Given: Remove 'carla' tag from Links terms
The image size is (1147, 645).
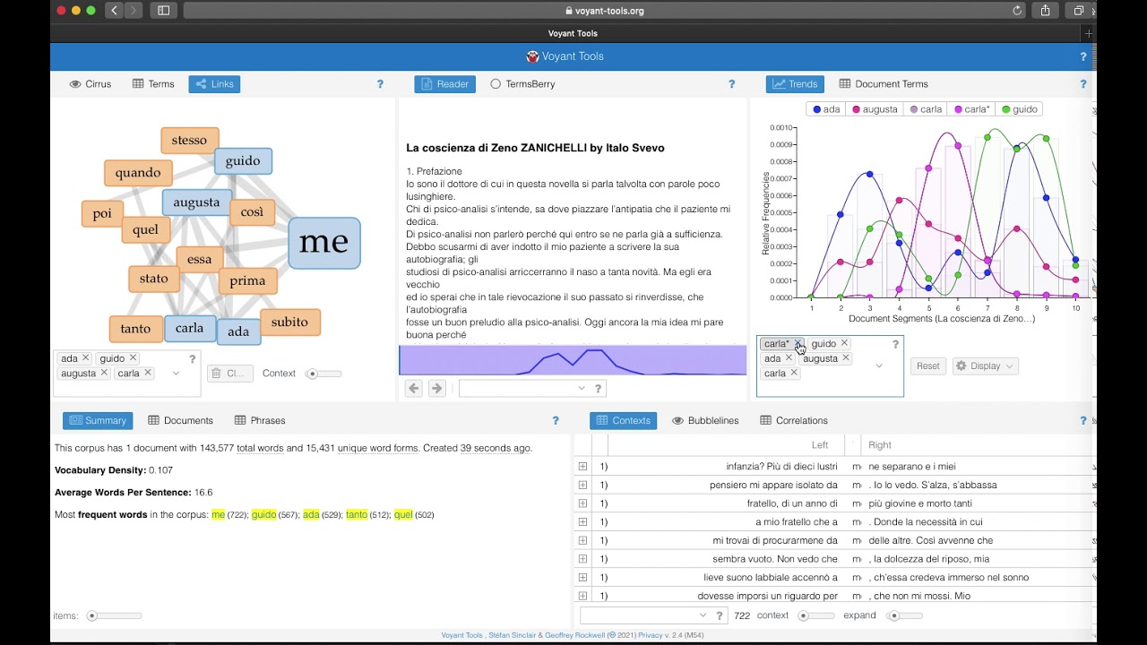Looking at the screenshot, I should (148, 373).
